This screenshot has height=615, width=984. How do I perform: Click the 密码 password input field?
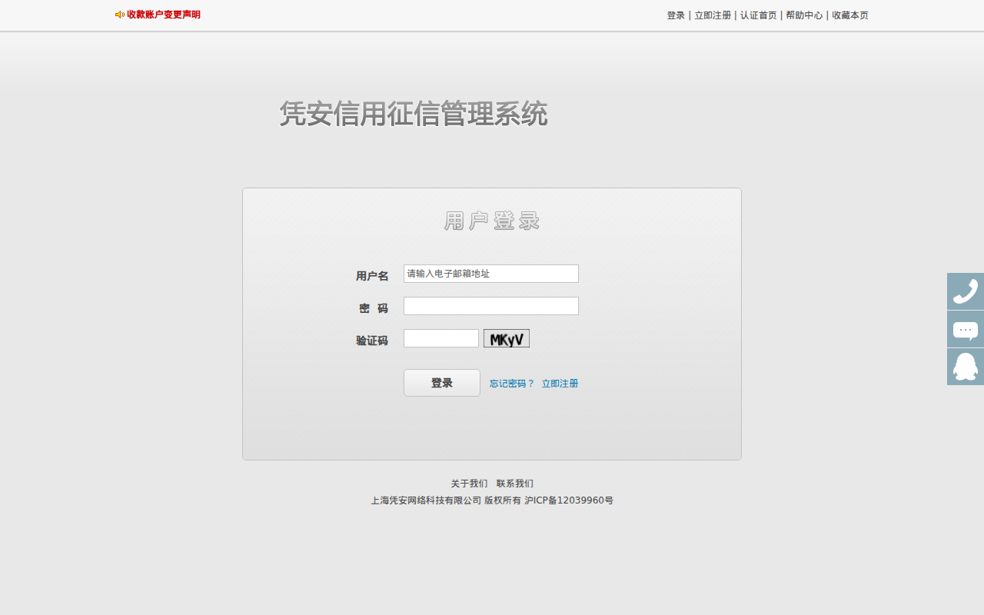tap(490, 305)
